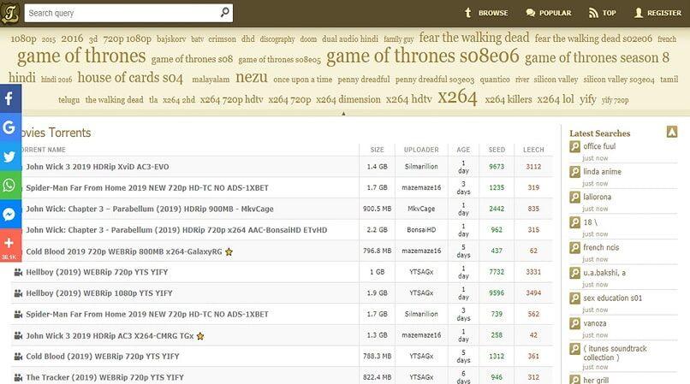
Task: Open the Browse menu
Action: (486, 13)
